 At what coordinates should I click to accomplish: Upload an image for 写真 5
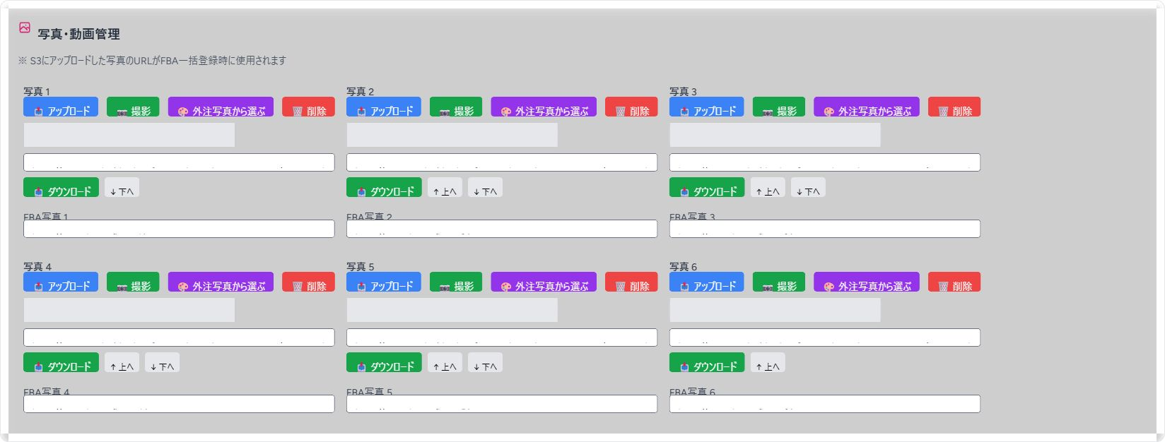(384, 282)
